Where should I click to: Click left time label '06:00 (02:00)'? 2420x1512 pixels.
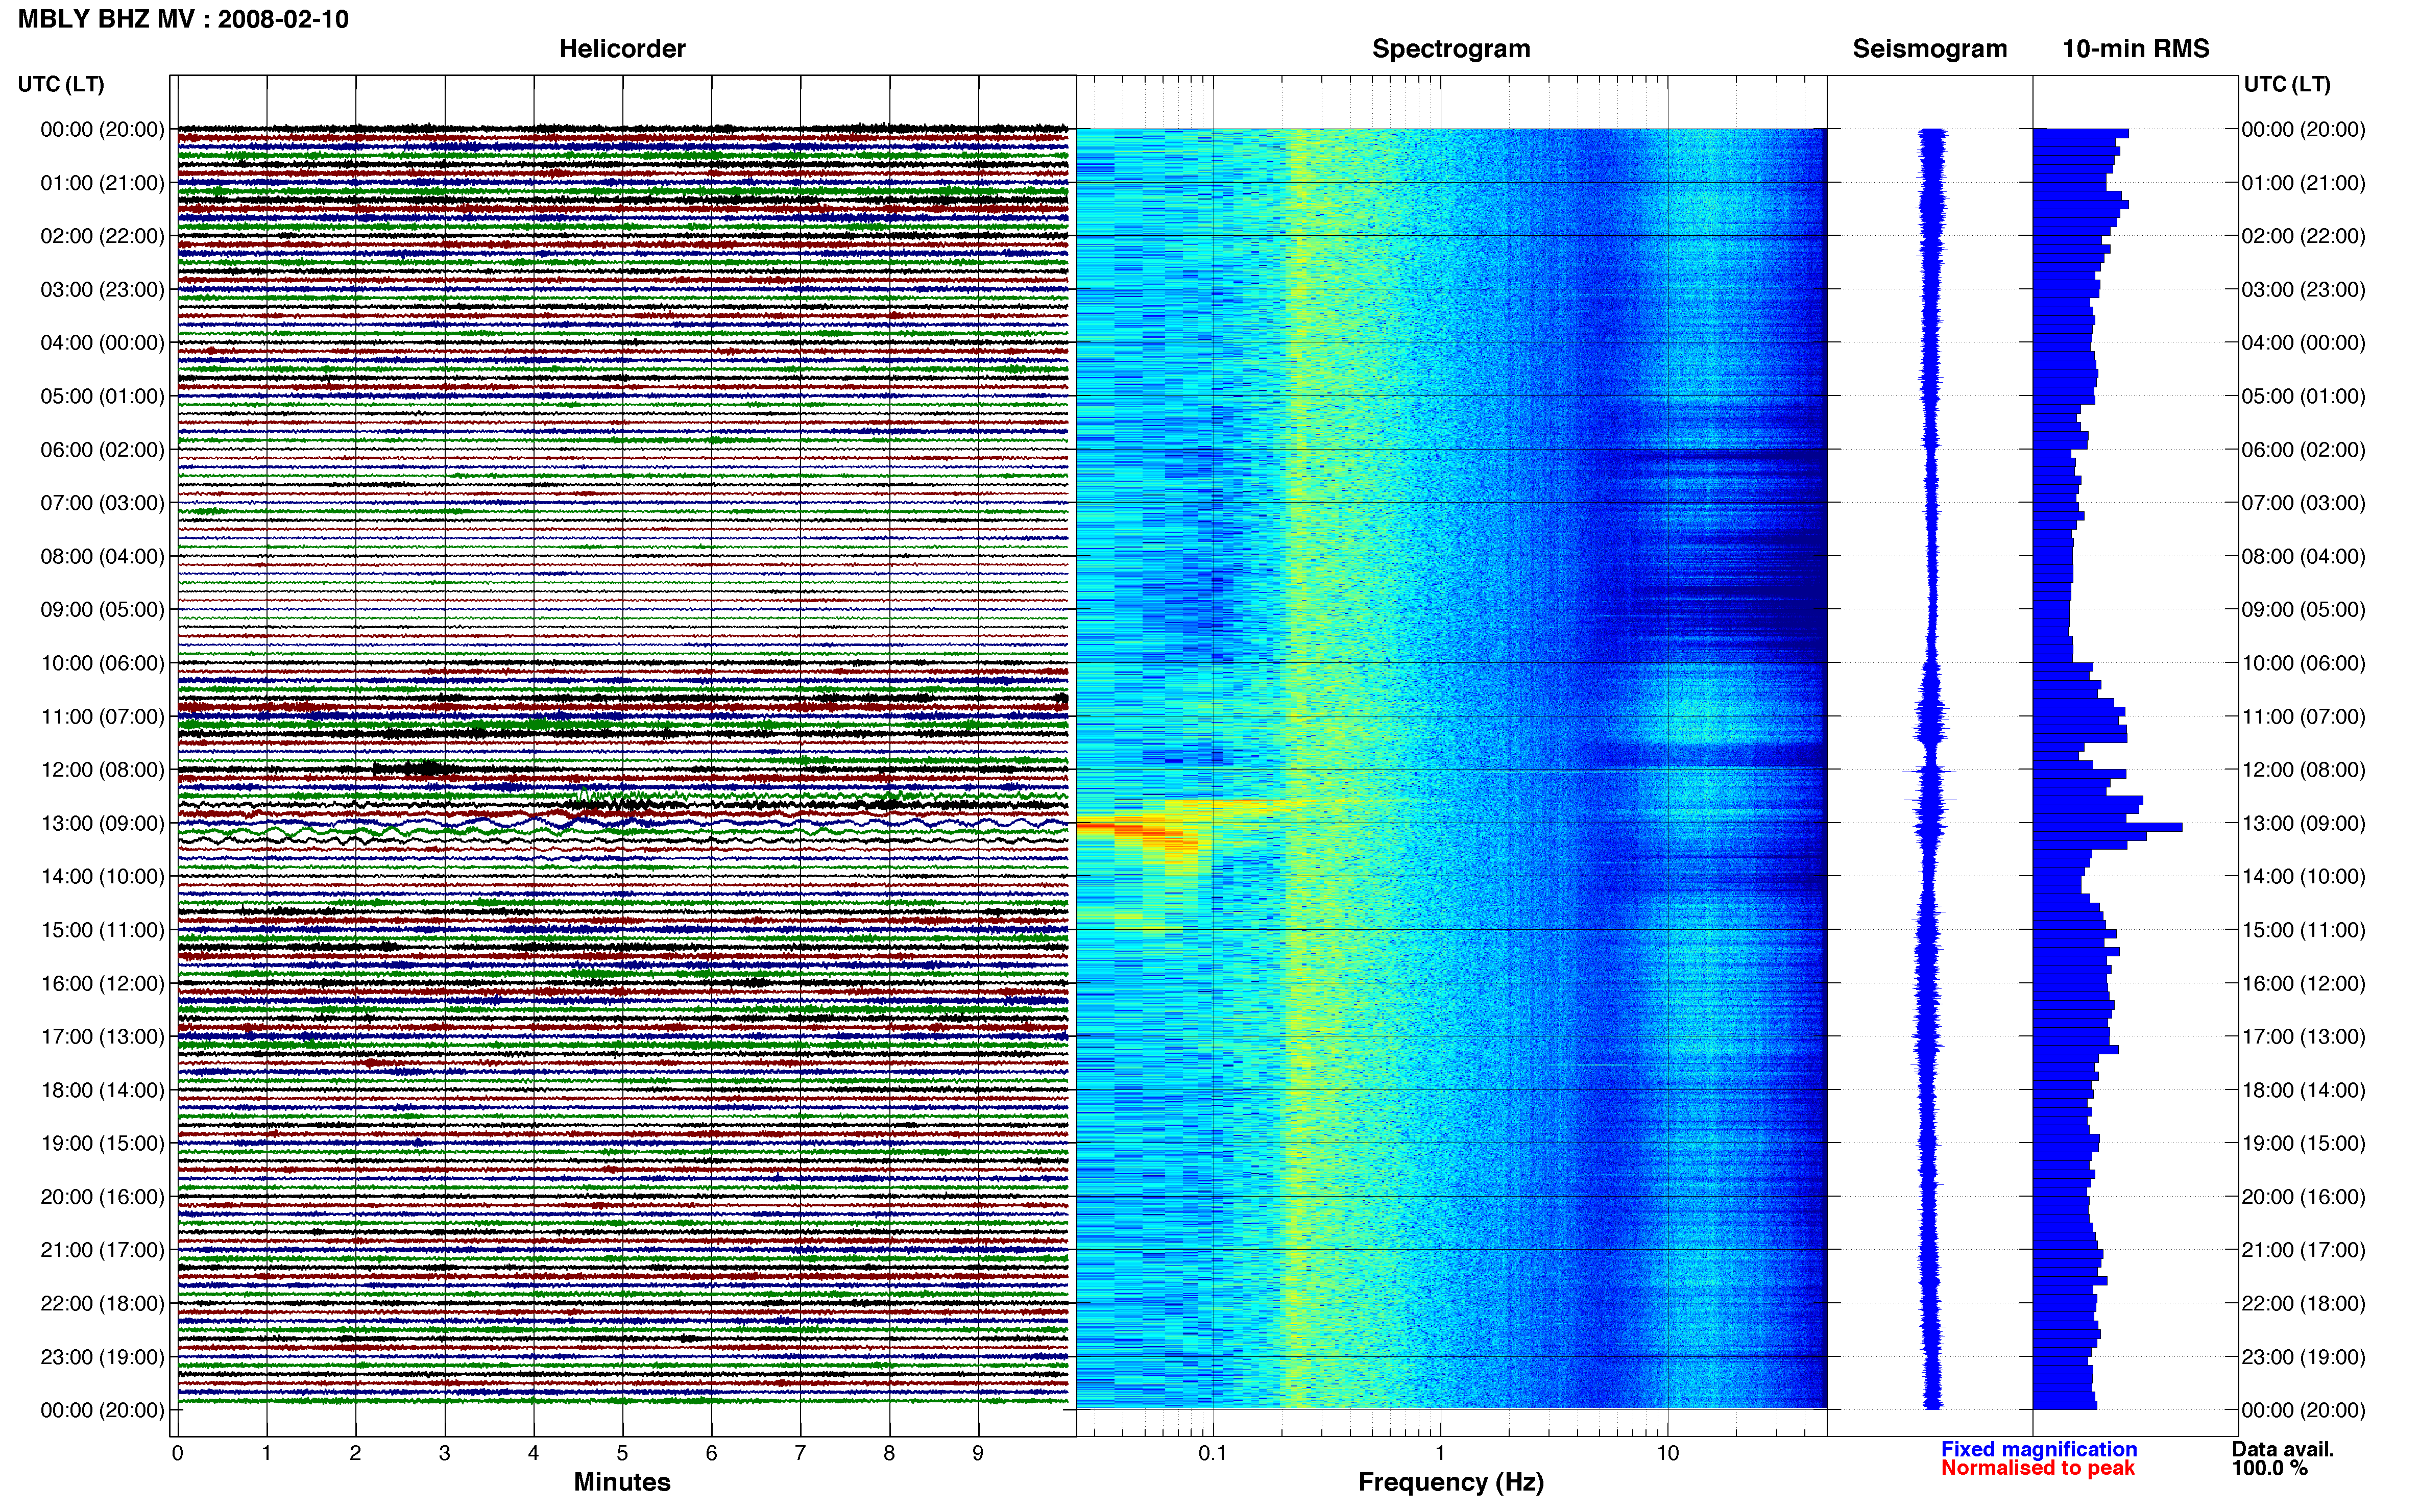102,450
